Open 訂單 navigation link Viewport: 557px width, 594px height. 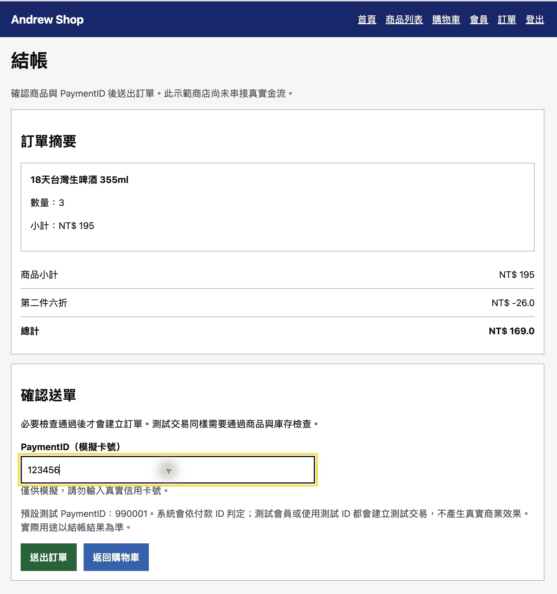(506, 20)
